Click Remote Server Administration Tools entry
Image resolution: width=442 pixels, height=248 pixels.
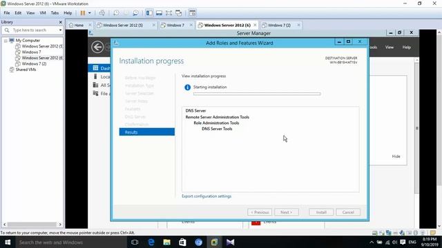(x=218, y=117)
